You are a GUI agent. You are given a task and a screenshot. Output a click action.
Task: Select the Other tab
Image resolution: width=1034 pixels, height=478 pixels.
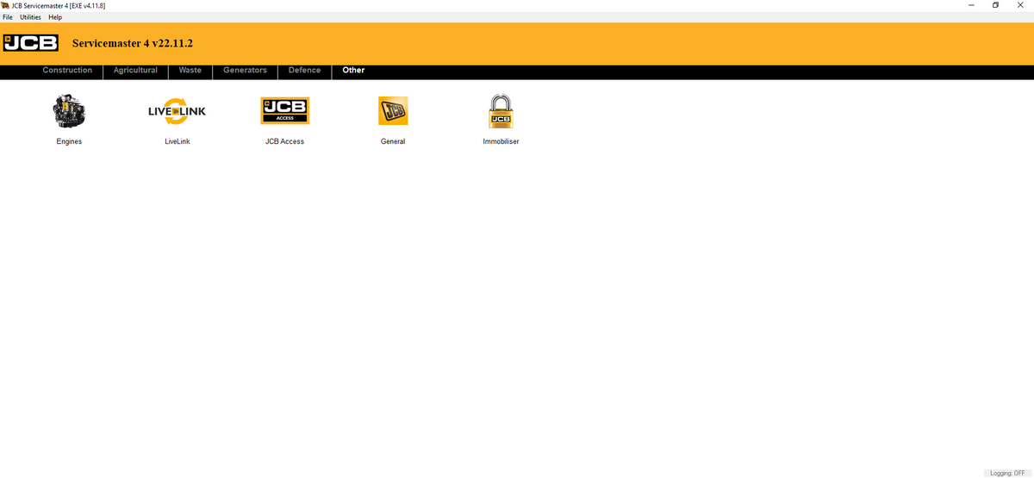[x=353, y=71]
